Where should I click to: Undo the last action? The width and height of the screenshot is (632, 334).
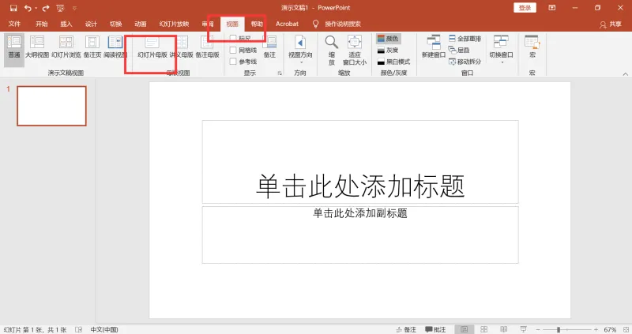28,8
